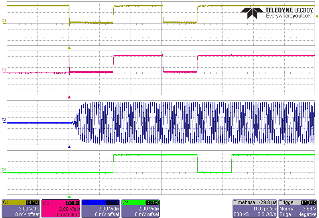Click pink trigger time marker below C2 grid
Viewport: 319px width, 218px height.
coord(69,97)
